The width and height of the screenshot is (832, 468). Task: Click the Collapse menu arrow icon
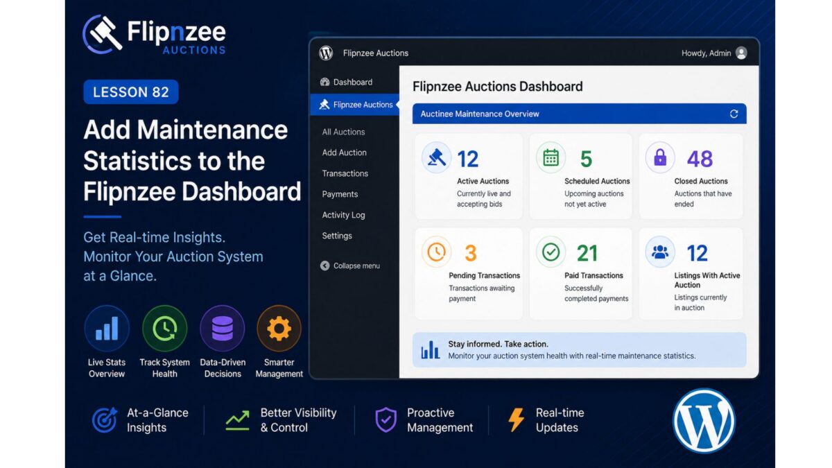tap(324, 266)
